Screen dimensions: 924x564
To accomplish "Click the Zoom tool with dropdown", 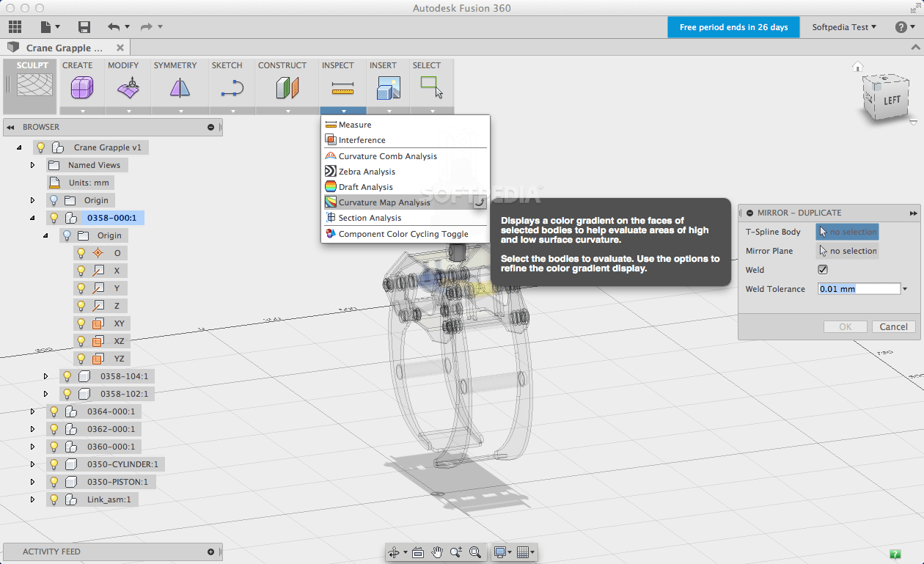I will coord(456,552).
